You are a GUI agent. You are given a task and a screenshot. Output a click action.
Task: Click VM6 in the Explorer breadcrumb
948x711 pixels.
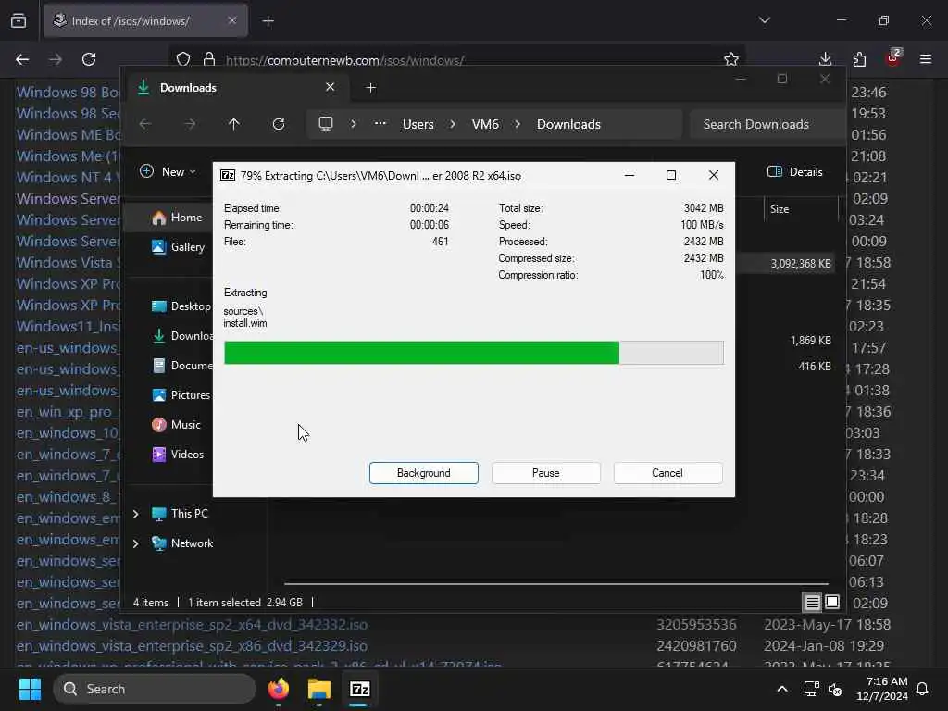[485, 124]
